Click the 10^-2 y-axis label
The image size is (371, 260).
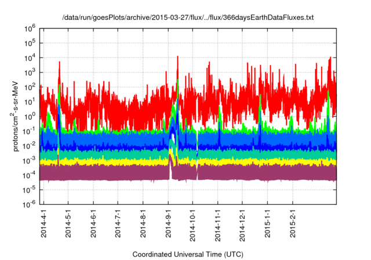tap(30, 146)
